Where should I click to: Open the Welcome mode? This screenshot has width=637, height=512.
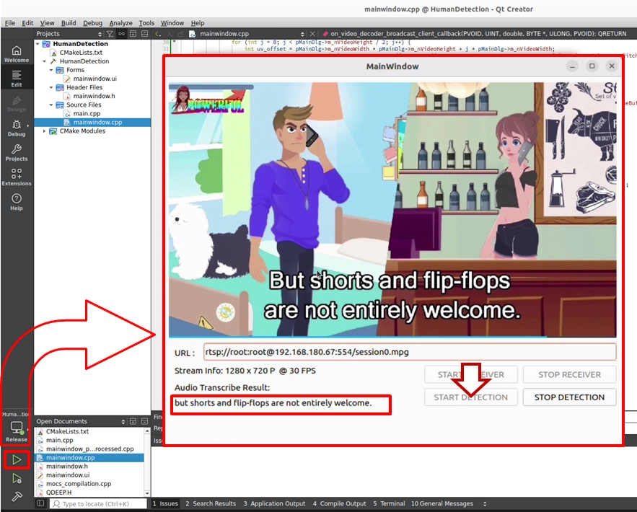[x=17, y=54]
